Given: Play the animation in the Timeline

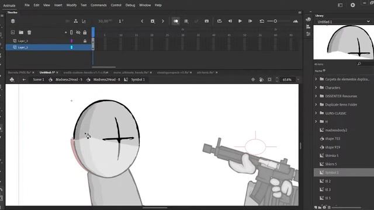Looking at the screenshot, I should tap(240, 21).
